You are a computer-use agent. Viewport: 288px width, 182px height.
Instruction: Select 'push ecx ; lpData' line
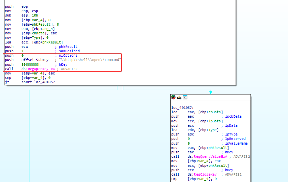(204, 125)
